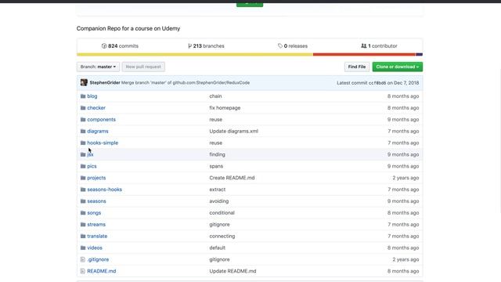
Task: Open the Branch: master dropdown
Action: tap(98, 67)
